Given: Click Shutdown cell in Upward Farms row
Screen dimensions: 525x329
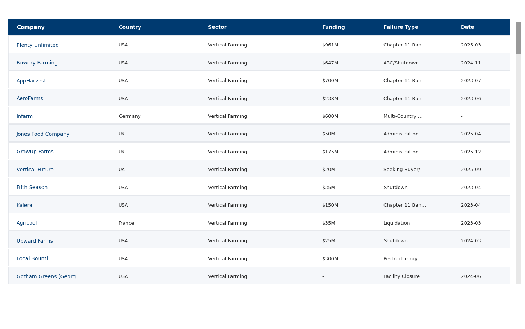Looking at the screenshot, I should 395,241.
